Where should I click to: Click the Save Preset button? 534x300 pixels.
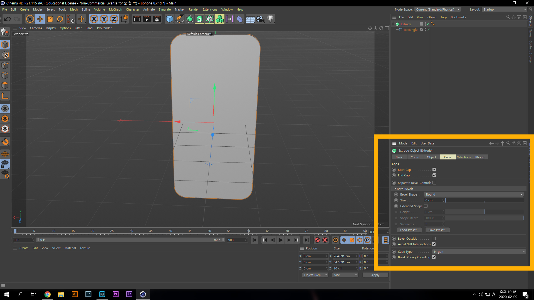click(437, 230)
